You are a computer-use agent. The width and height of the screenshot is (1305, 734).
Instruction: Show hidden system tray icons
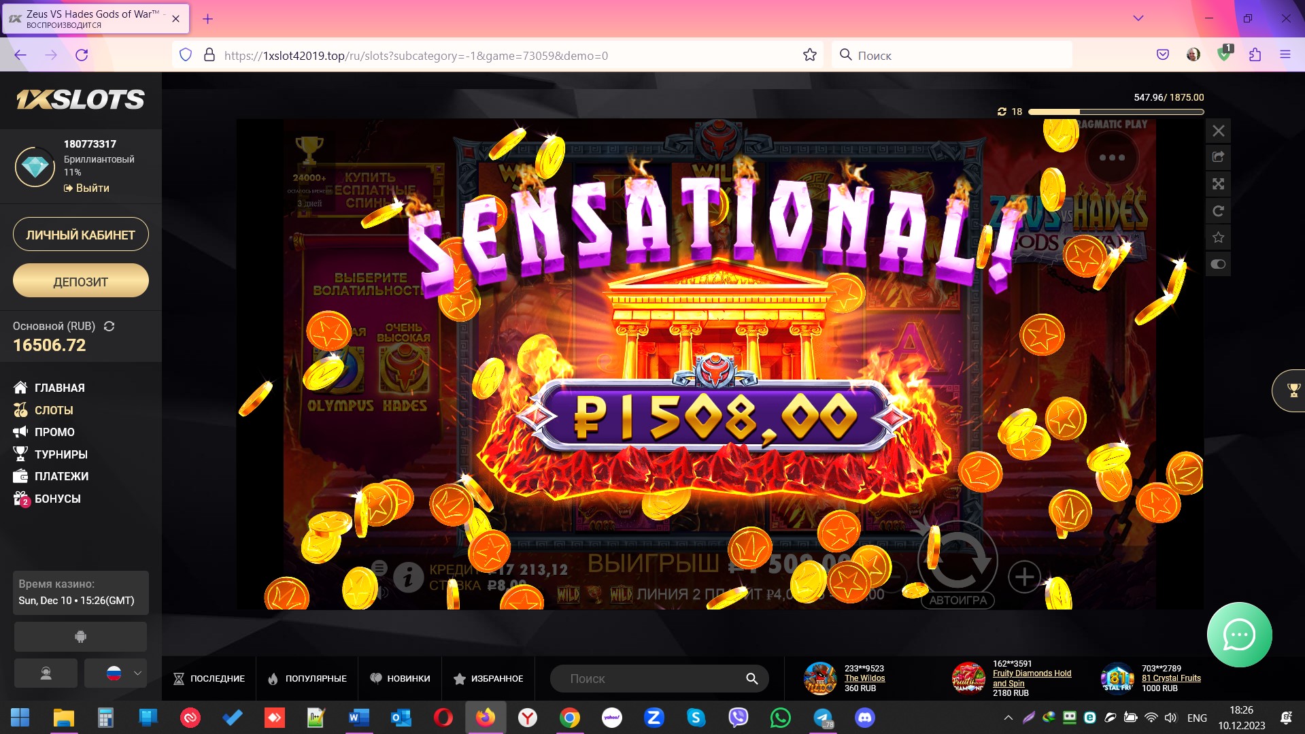1008,718
